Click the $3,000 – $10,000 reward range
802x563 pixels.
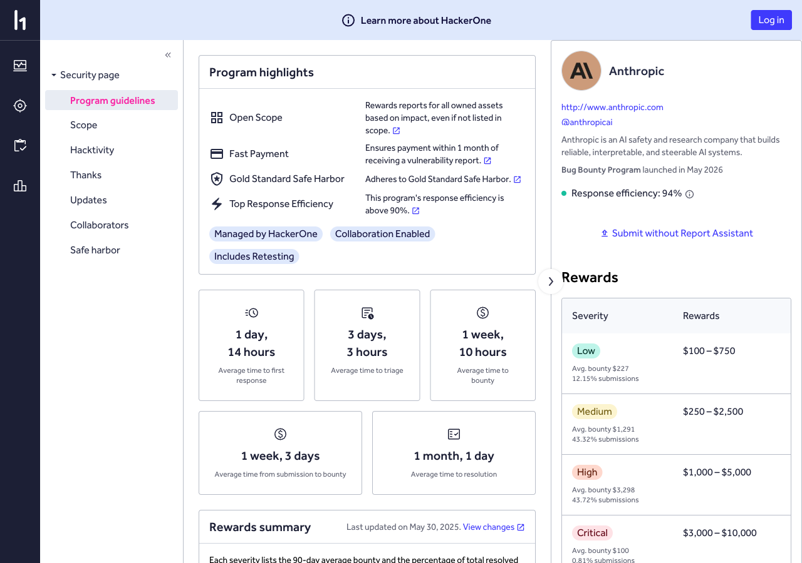click(720, 533)
